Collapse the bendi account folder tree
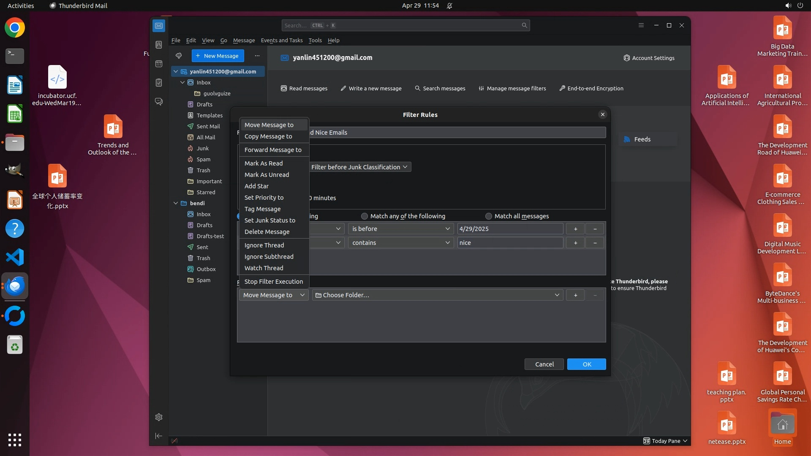The image size is (811, 456). [x=176, y=203]
